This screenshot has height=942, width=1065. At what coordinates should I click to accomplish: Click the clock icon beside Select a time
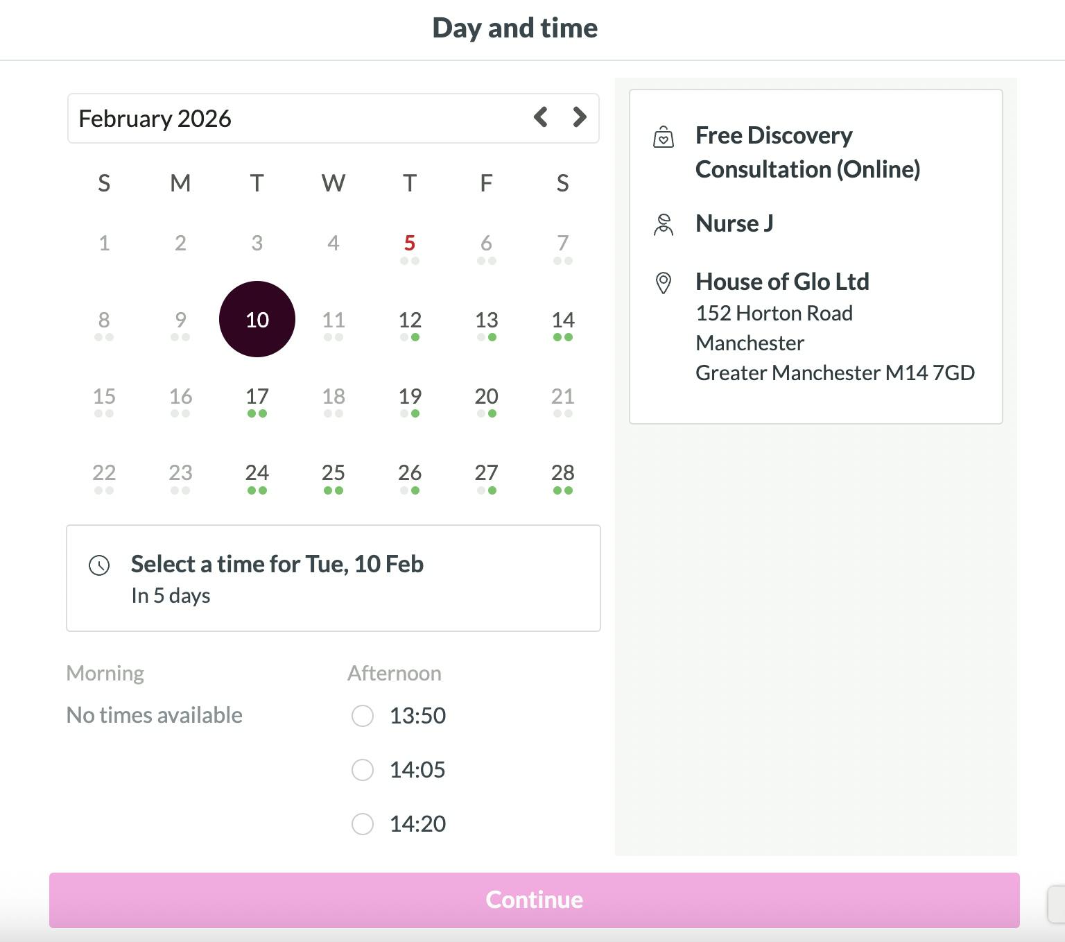point(99,565)
